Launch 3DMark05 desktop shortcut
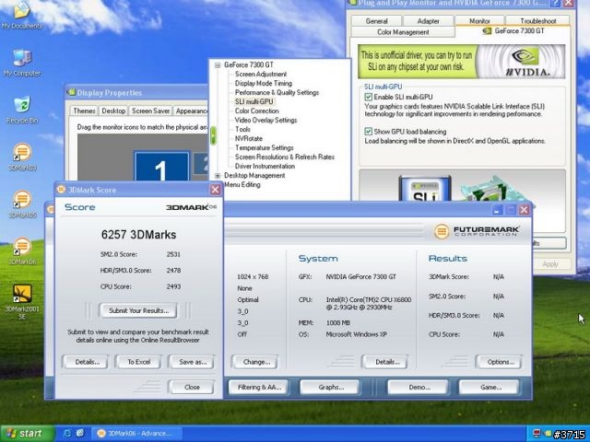590x442 pixels. (x=22, y=204)
